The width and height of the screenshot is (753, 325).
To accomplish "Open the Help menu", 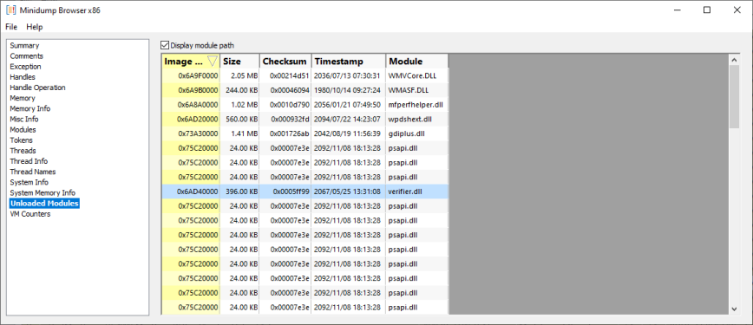I will [x=35, y=27].
